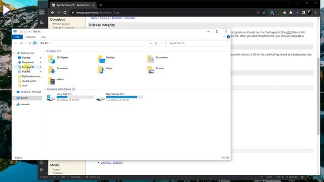The height and width of the screenshot is (182, 324).
Task: Open the 3D Objects folder
Action: pos(58,59)
